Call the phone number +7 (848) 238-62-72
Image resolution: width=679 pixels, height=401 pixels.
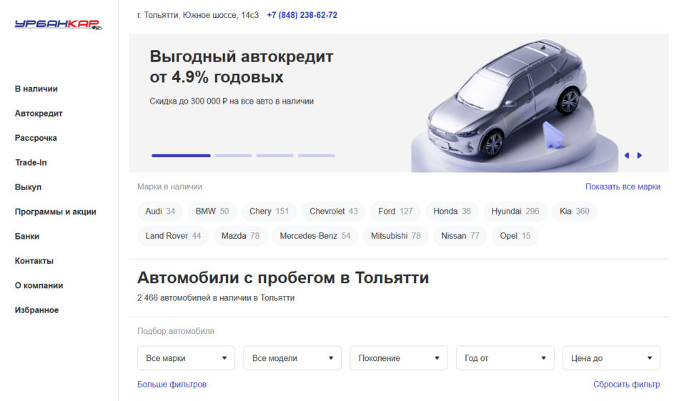[302, 15]
